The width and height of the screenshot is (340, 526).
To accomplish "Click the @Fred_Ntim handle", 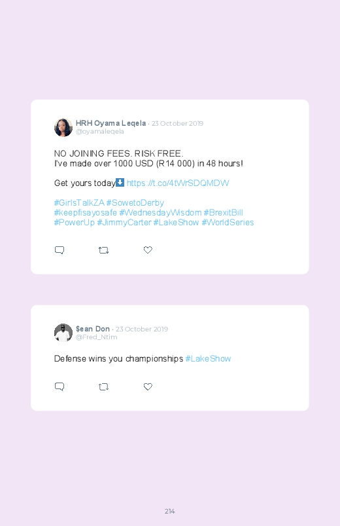I will pos(97,337).
